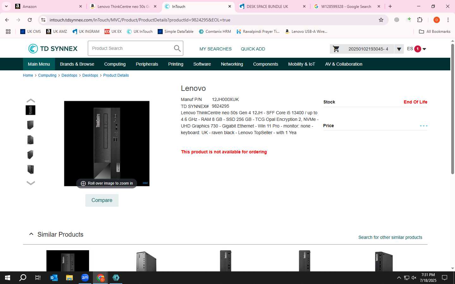The image size is (455, 284).
Task: Open the Components menu
Action: pyautogui.click(x=266, y=64)
